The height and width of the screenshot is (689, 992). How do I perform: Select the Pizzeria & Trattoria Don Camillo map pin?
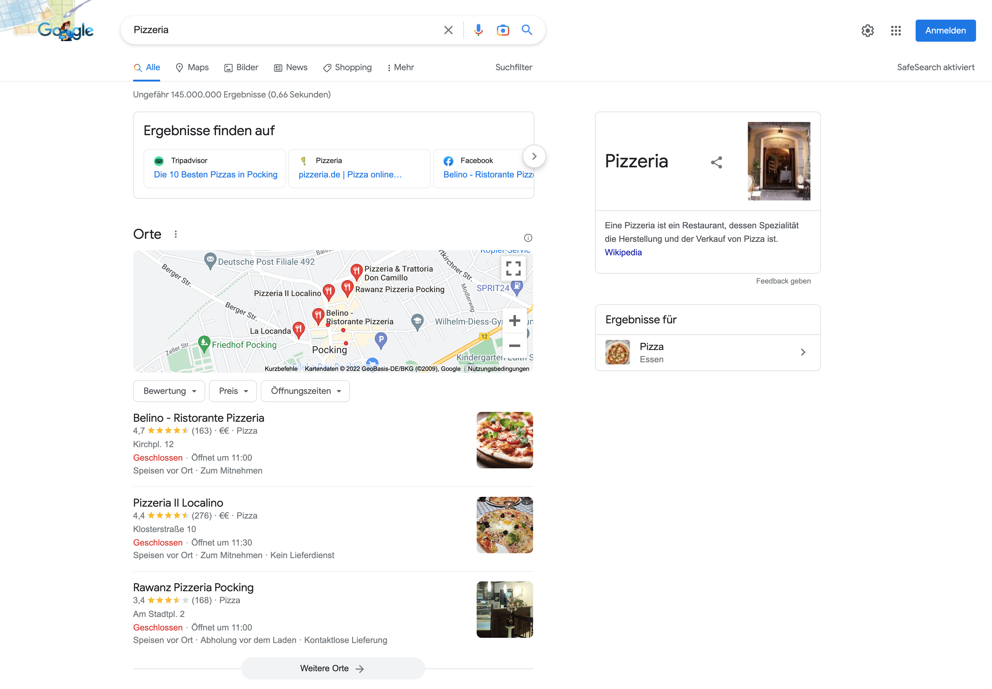click(356, 271)
